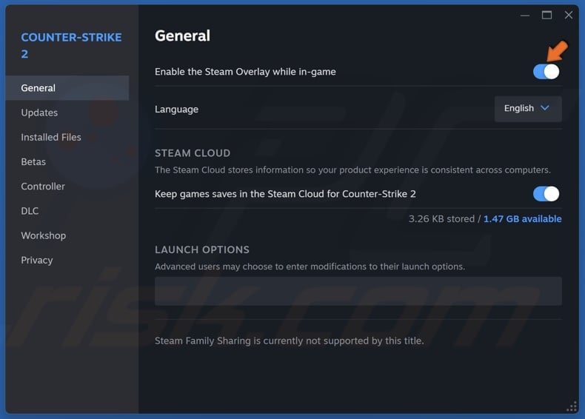Click the General page heading
Viewport: 585px width, 419px height.
tap(182, 36)
